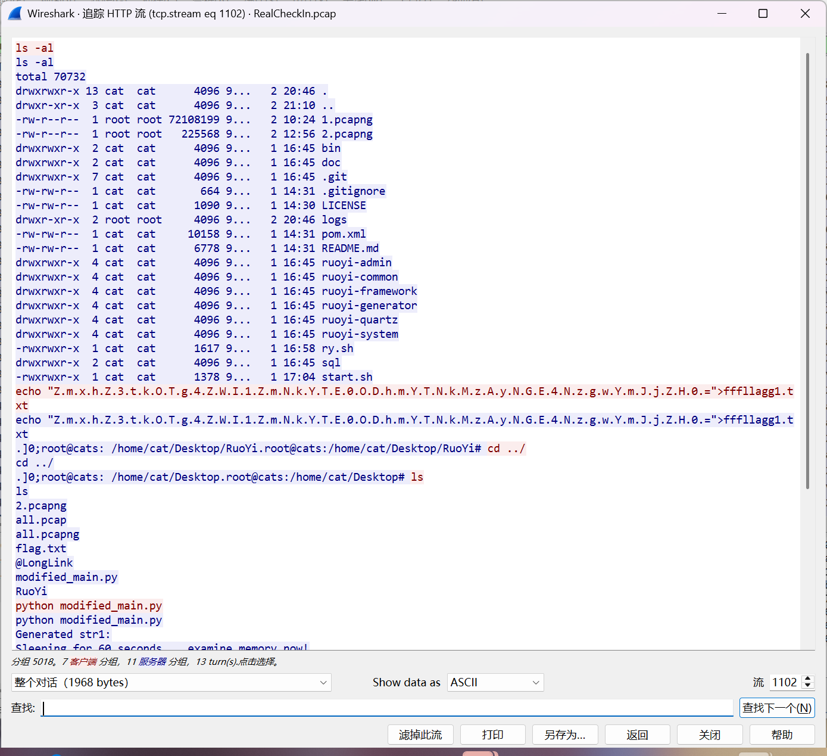Open the 整个对话 (1968 bytes) conversation dropdown
The width and height of the screenshot is (827, 756).
pyautogui.click(x=171, y=682)
